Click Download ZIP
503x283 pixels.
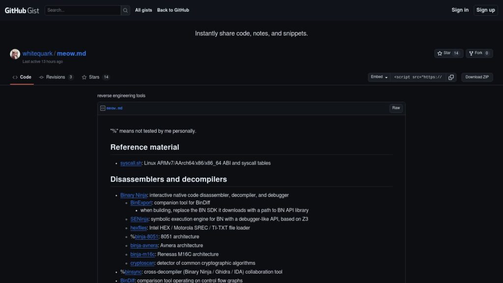tap(477, 77)
